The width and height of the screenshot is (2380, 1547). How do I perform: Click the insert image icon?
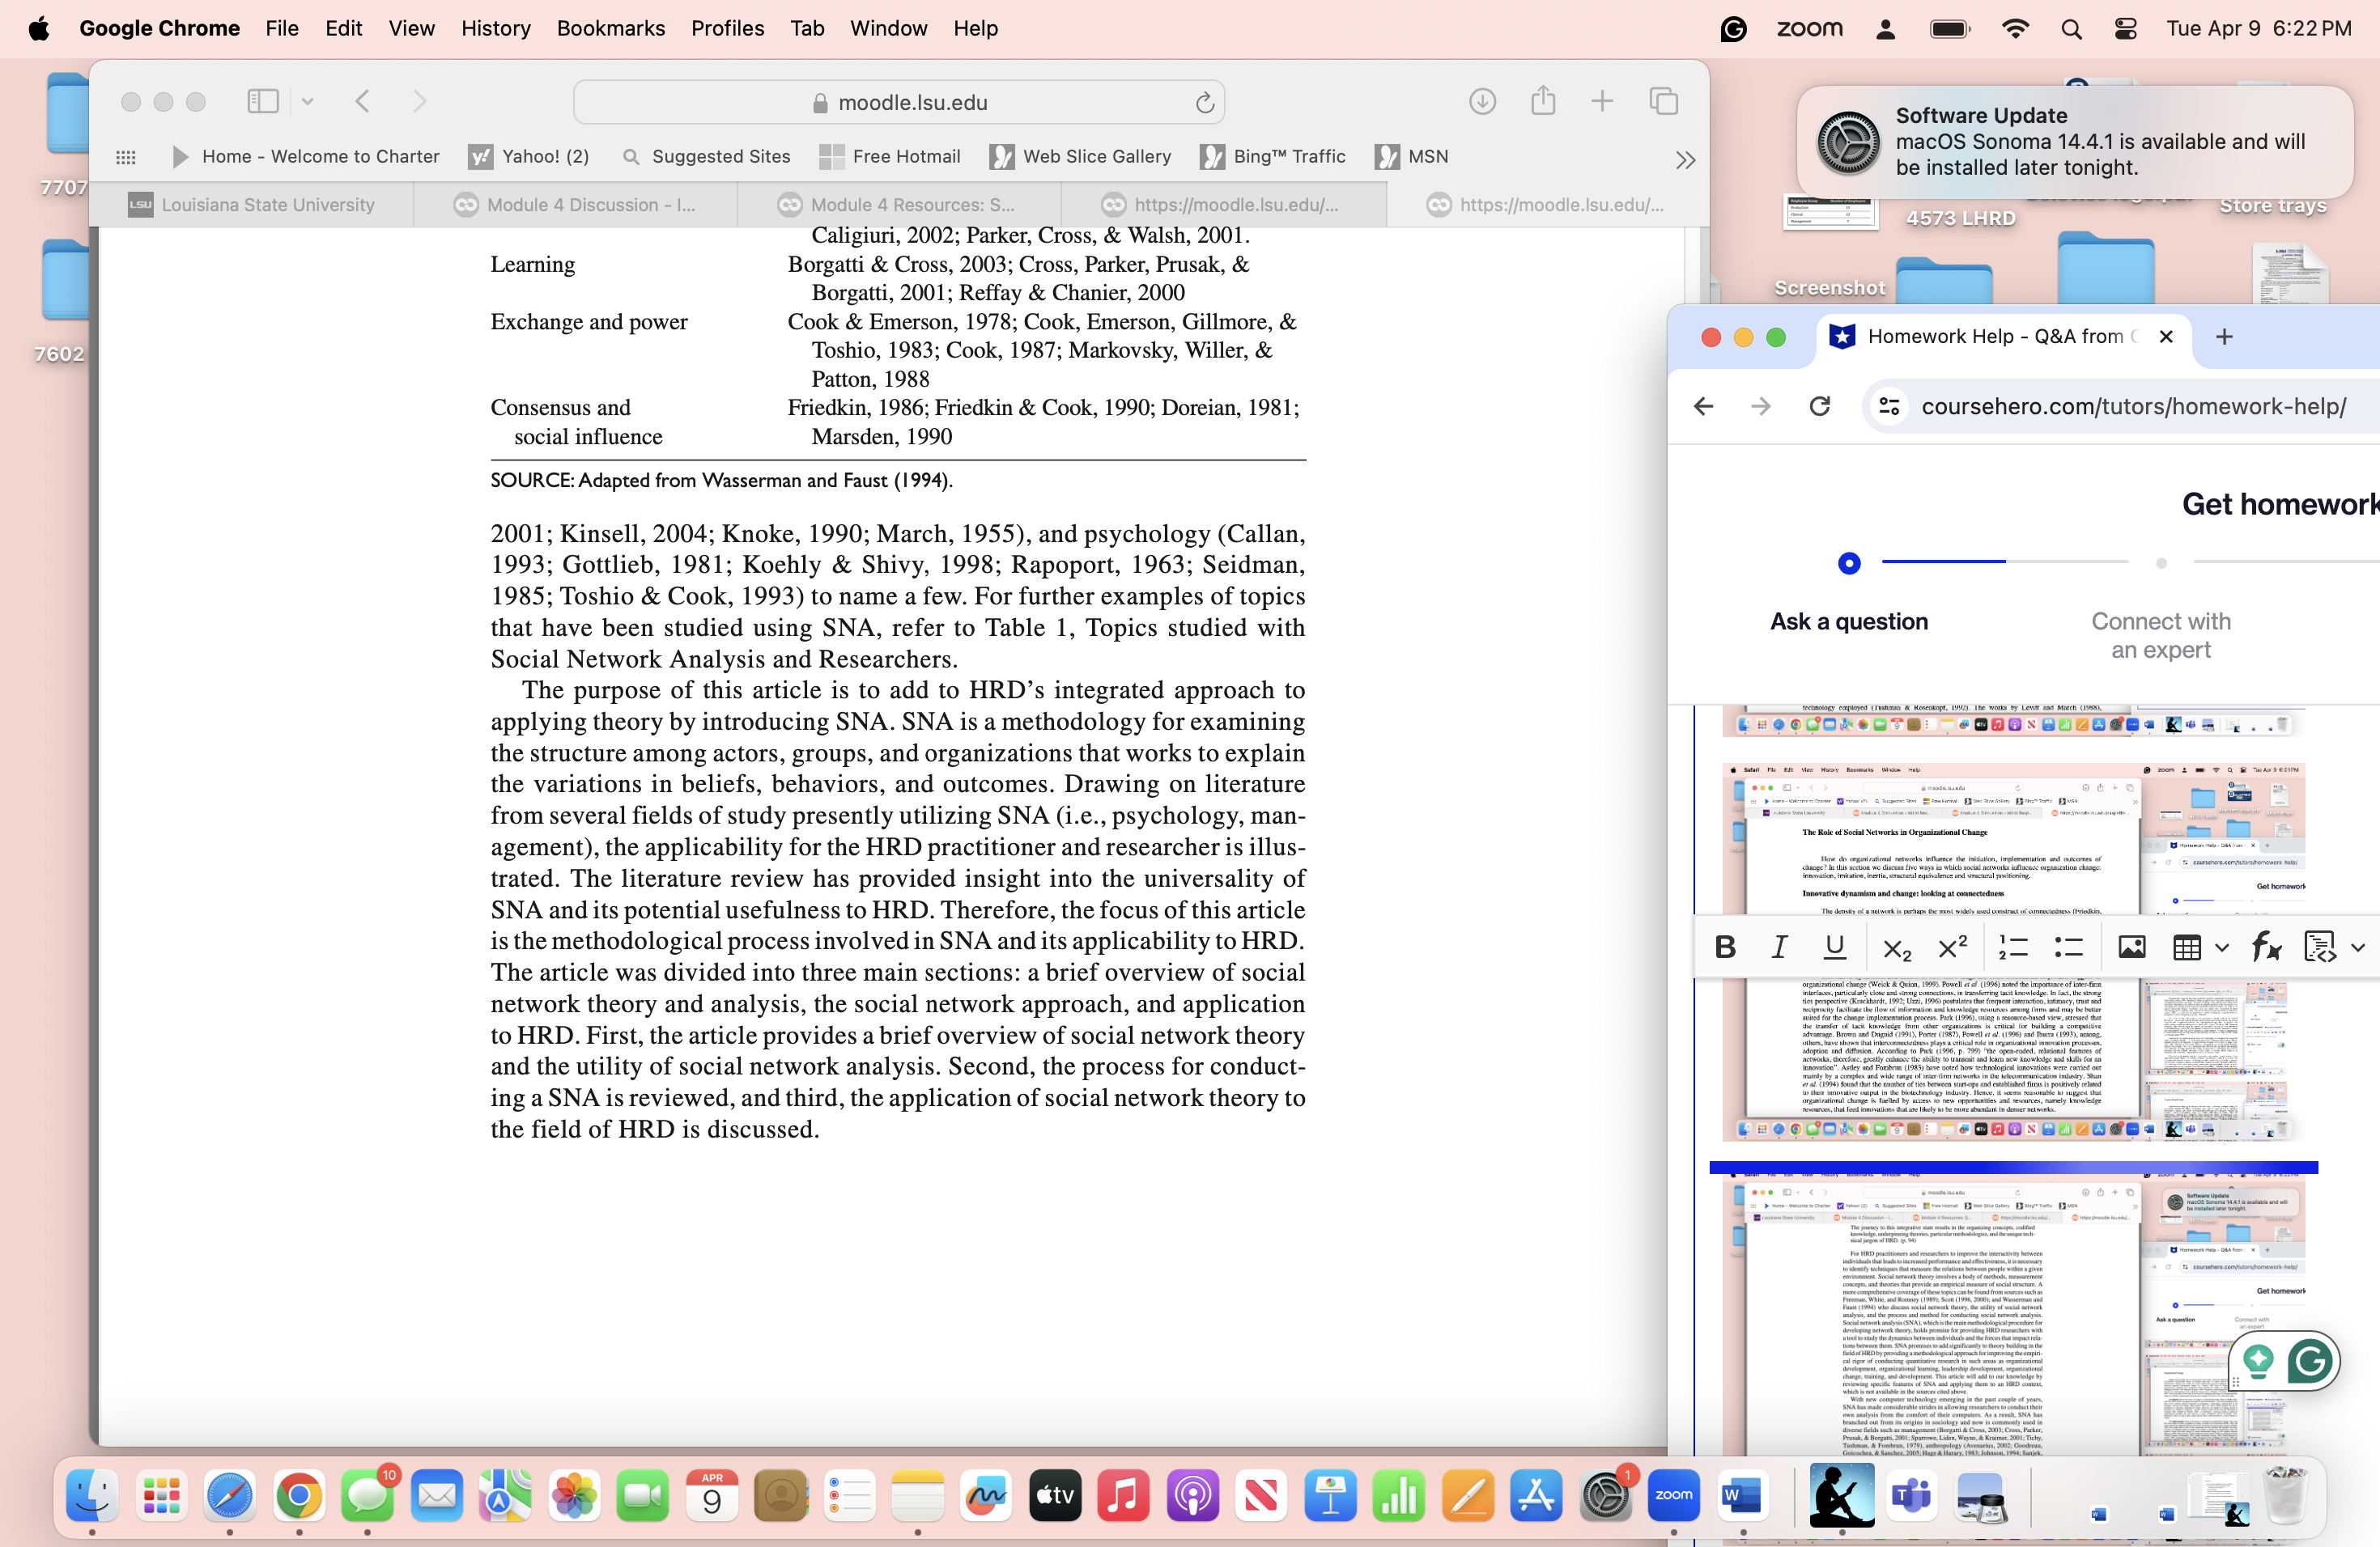(2131, 947)
